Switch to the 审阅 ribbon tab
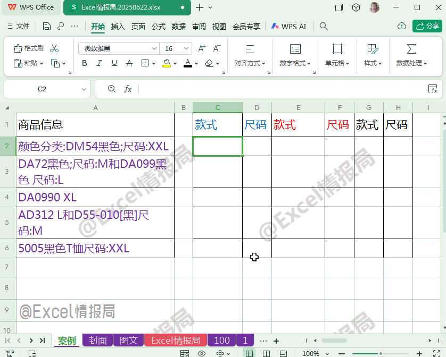Viewport: 446px width, 357px height. (x=199, y=27)
